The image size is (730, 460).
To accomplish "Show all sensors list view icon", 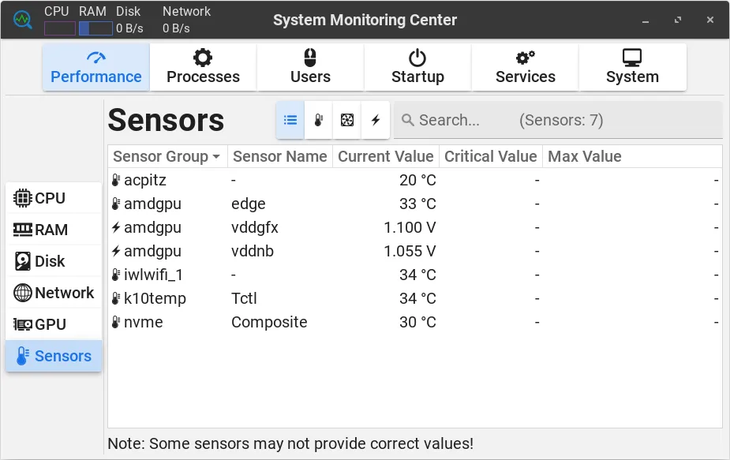I will (x=290, y=120).
